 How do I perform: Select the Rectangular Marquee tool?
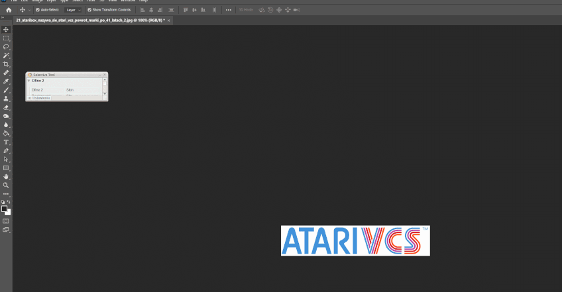pyautogui.click(x=6, y=38)
